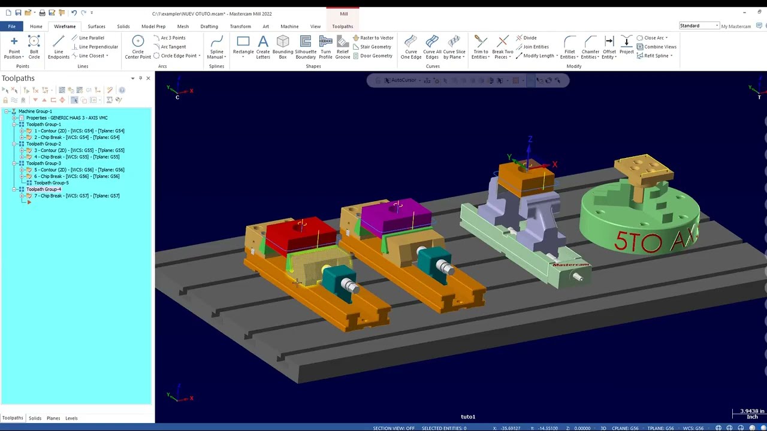Select the Spline Manual tool
767x431 pixels.
(216, 47)
